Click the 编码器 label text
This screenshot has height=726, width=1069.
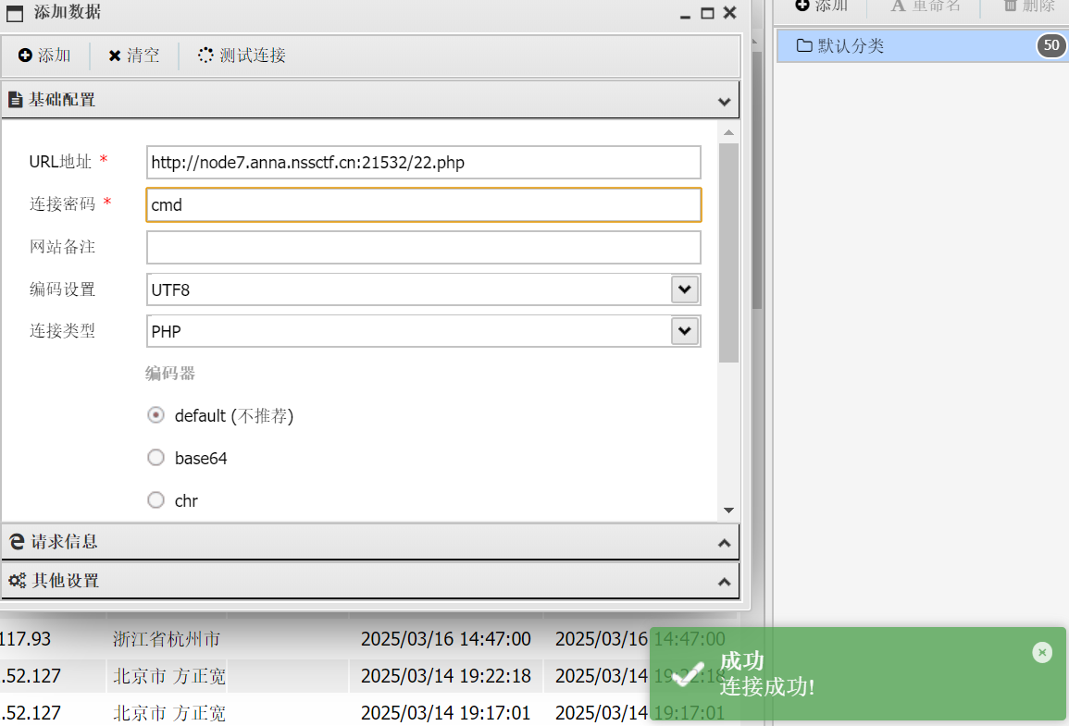[170, 374]
